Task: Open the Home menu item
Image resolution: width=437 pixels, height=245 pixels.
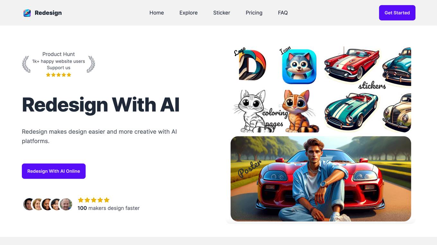Action: click(x=156, y=13)
